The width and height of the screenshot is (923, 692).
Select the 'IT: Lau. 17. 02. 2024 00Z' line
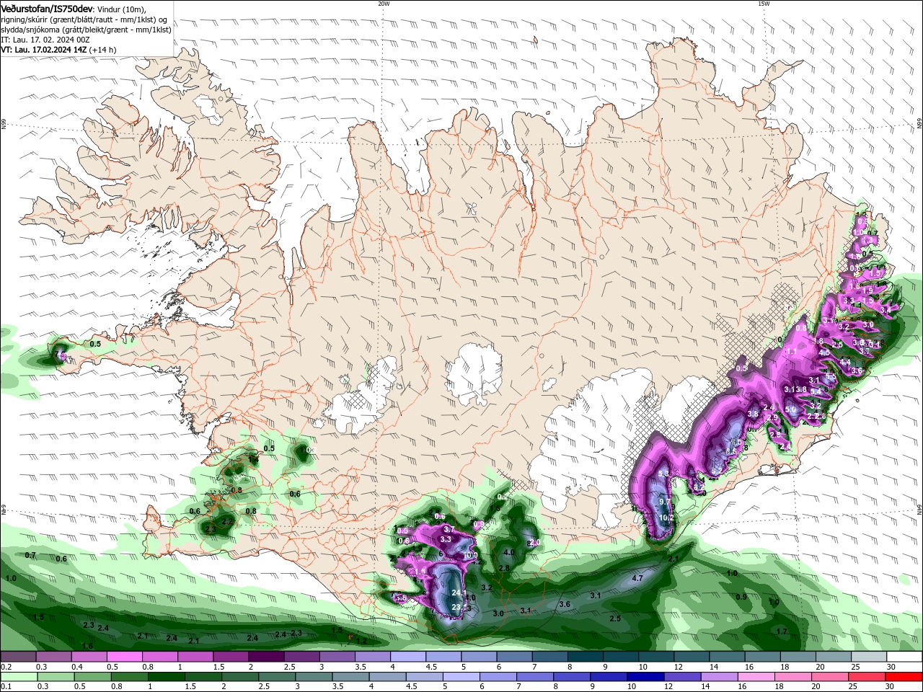(x=45, y=40)
